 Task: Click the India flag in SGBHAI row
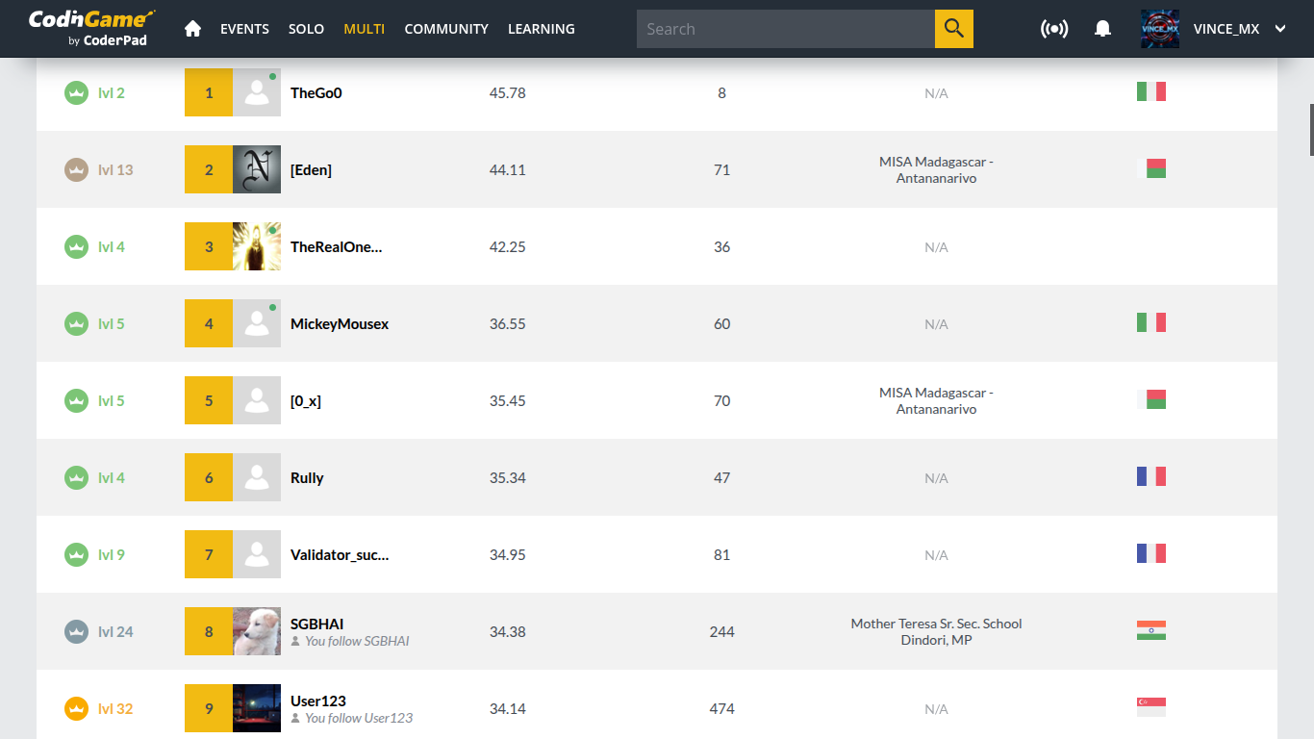[1150, 631]
